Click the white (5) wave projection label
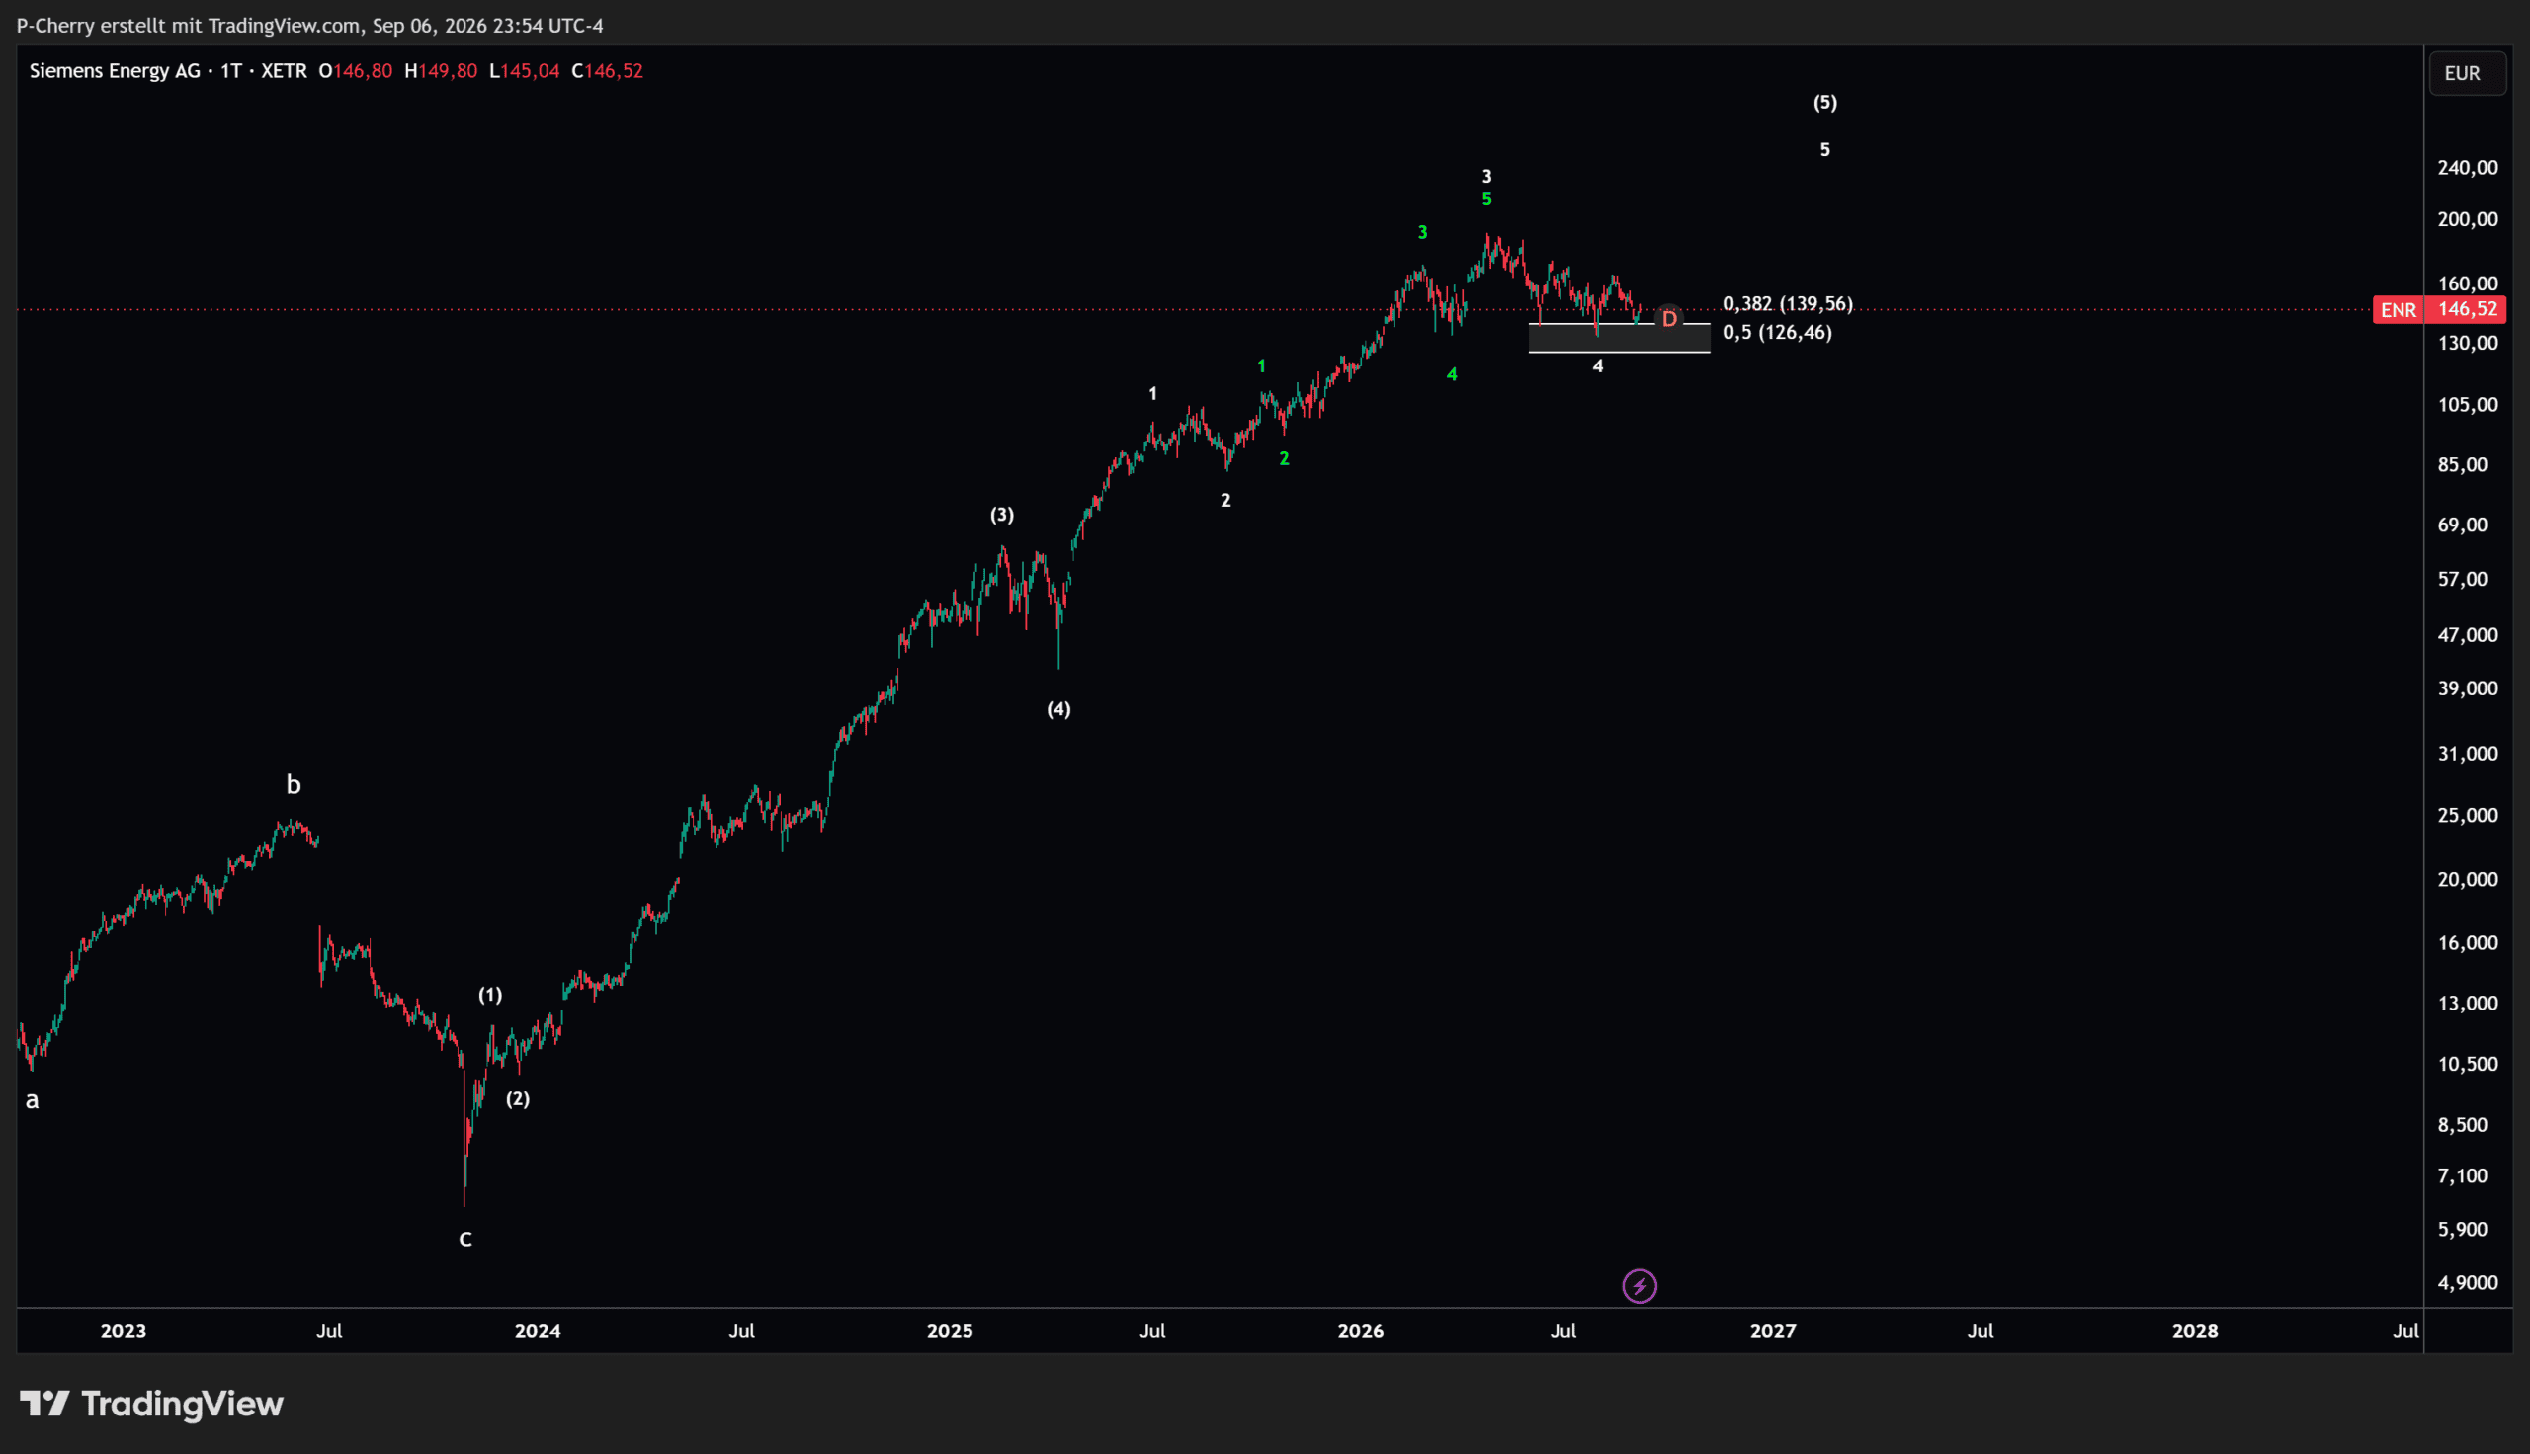The image size is (2530, 1454). 1824,102
